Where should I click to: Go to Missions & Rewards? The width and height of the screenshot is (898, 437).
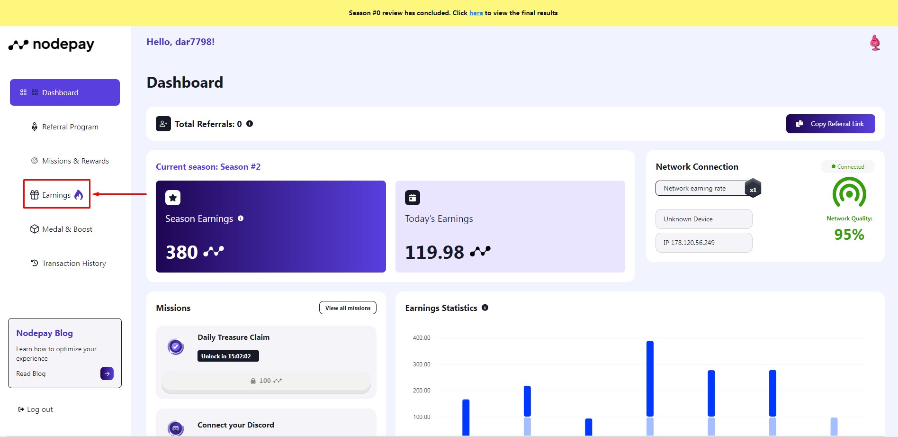point(75,161)
